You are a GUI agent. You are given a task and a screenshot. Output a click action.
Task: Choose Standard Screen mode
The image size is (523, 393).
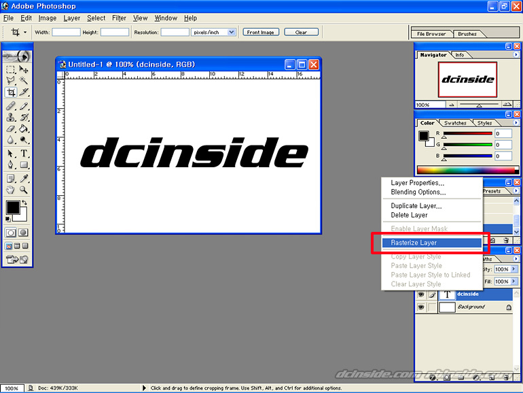pyautogui.click(x=9, y=246)
